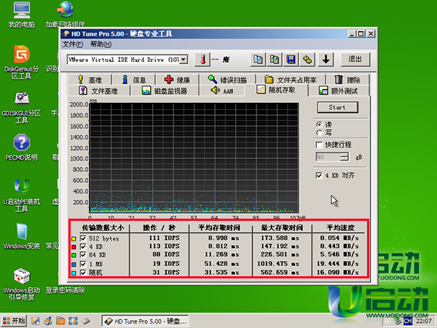This screenshot has height=328, width=437.
Task: Select the Windows启动引导修复 toolbox icon
Action: coord(21,284)
